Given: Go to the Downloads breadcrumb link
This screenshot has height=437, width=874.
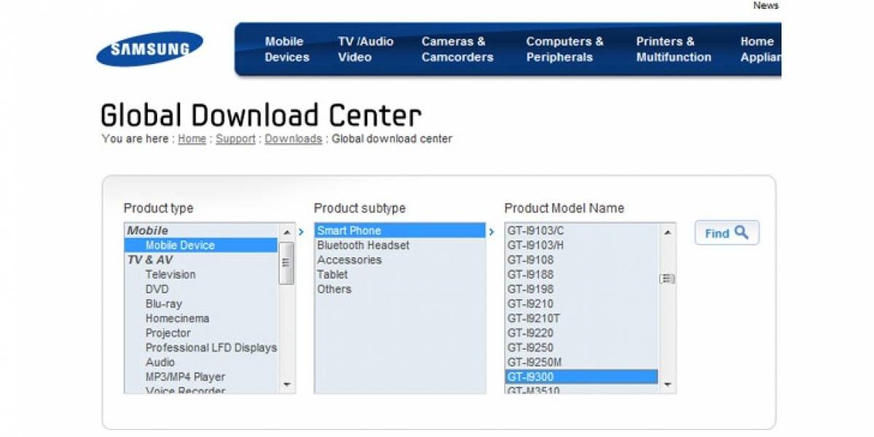Looking at the screenshot, I should coord(293,138).
